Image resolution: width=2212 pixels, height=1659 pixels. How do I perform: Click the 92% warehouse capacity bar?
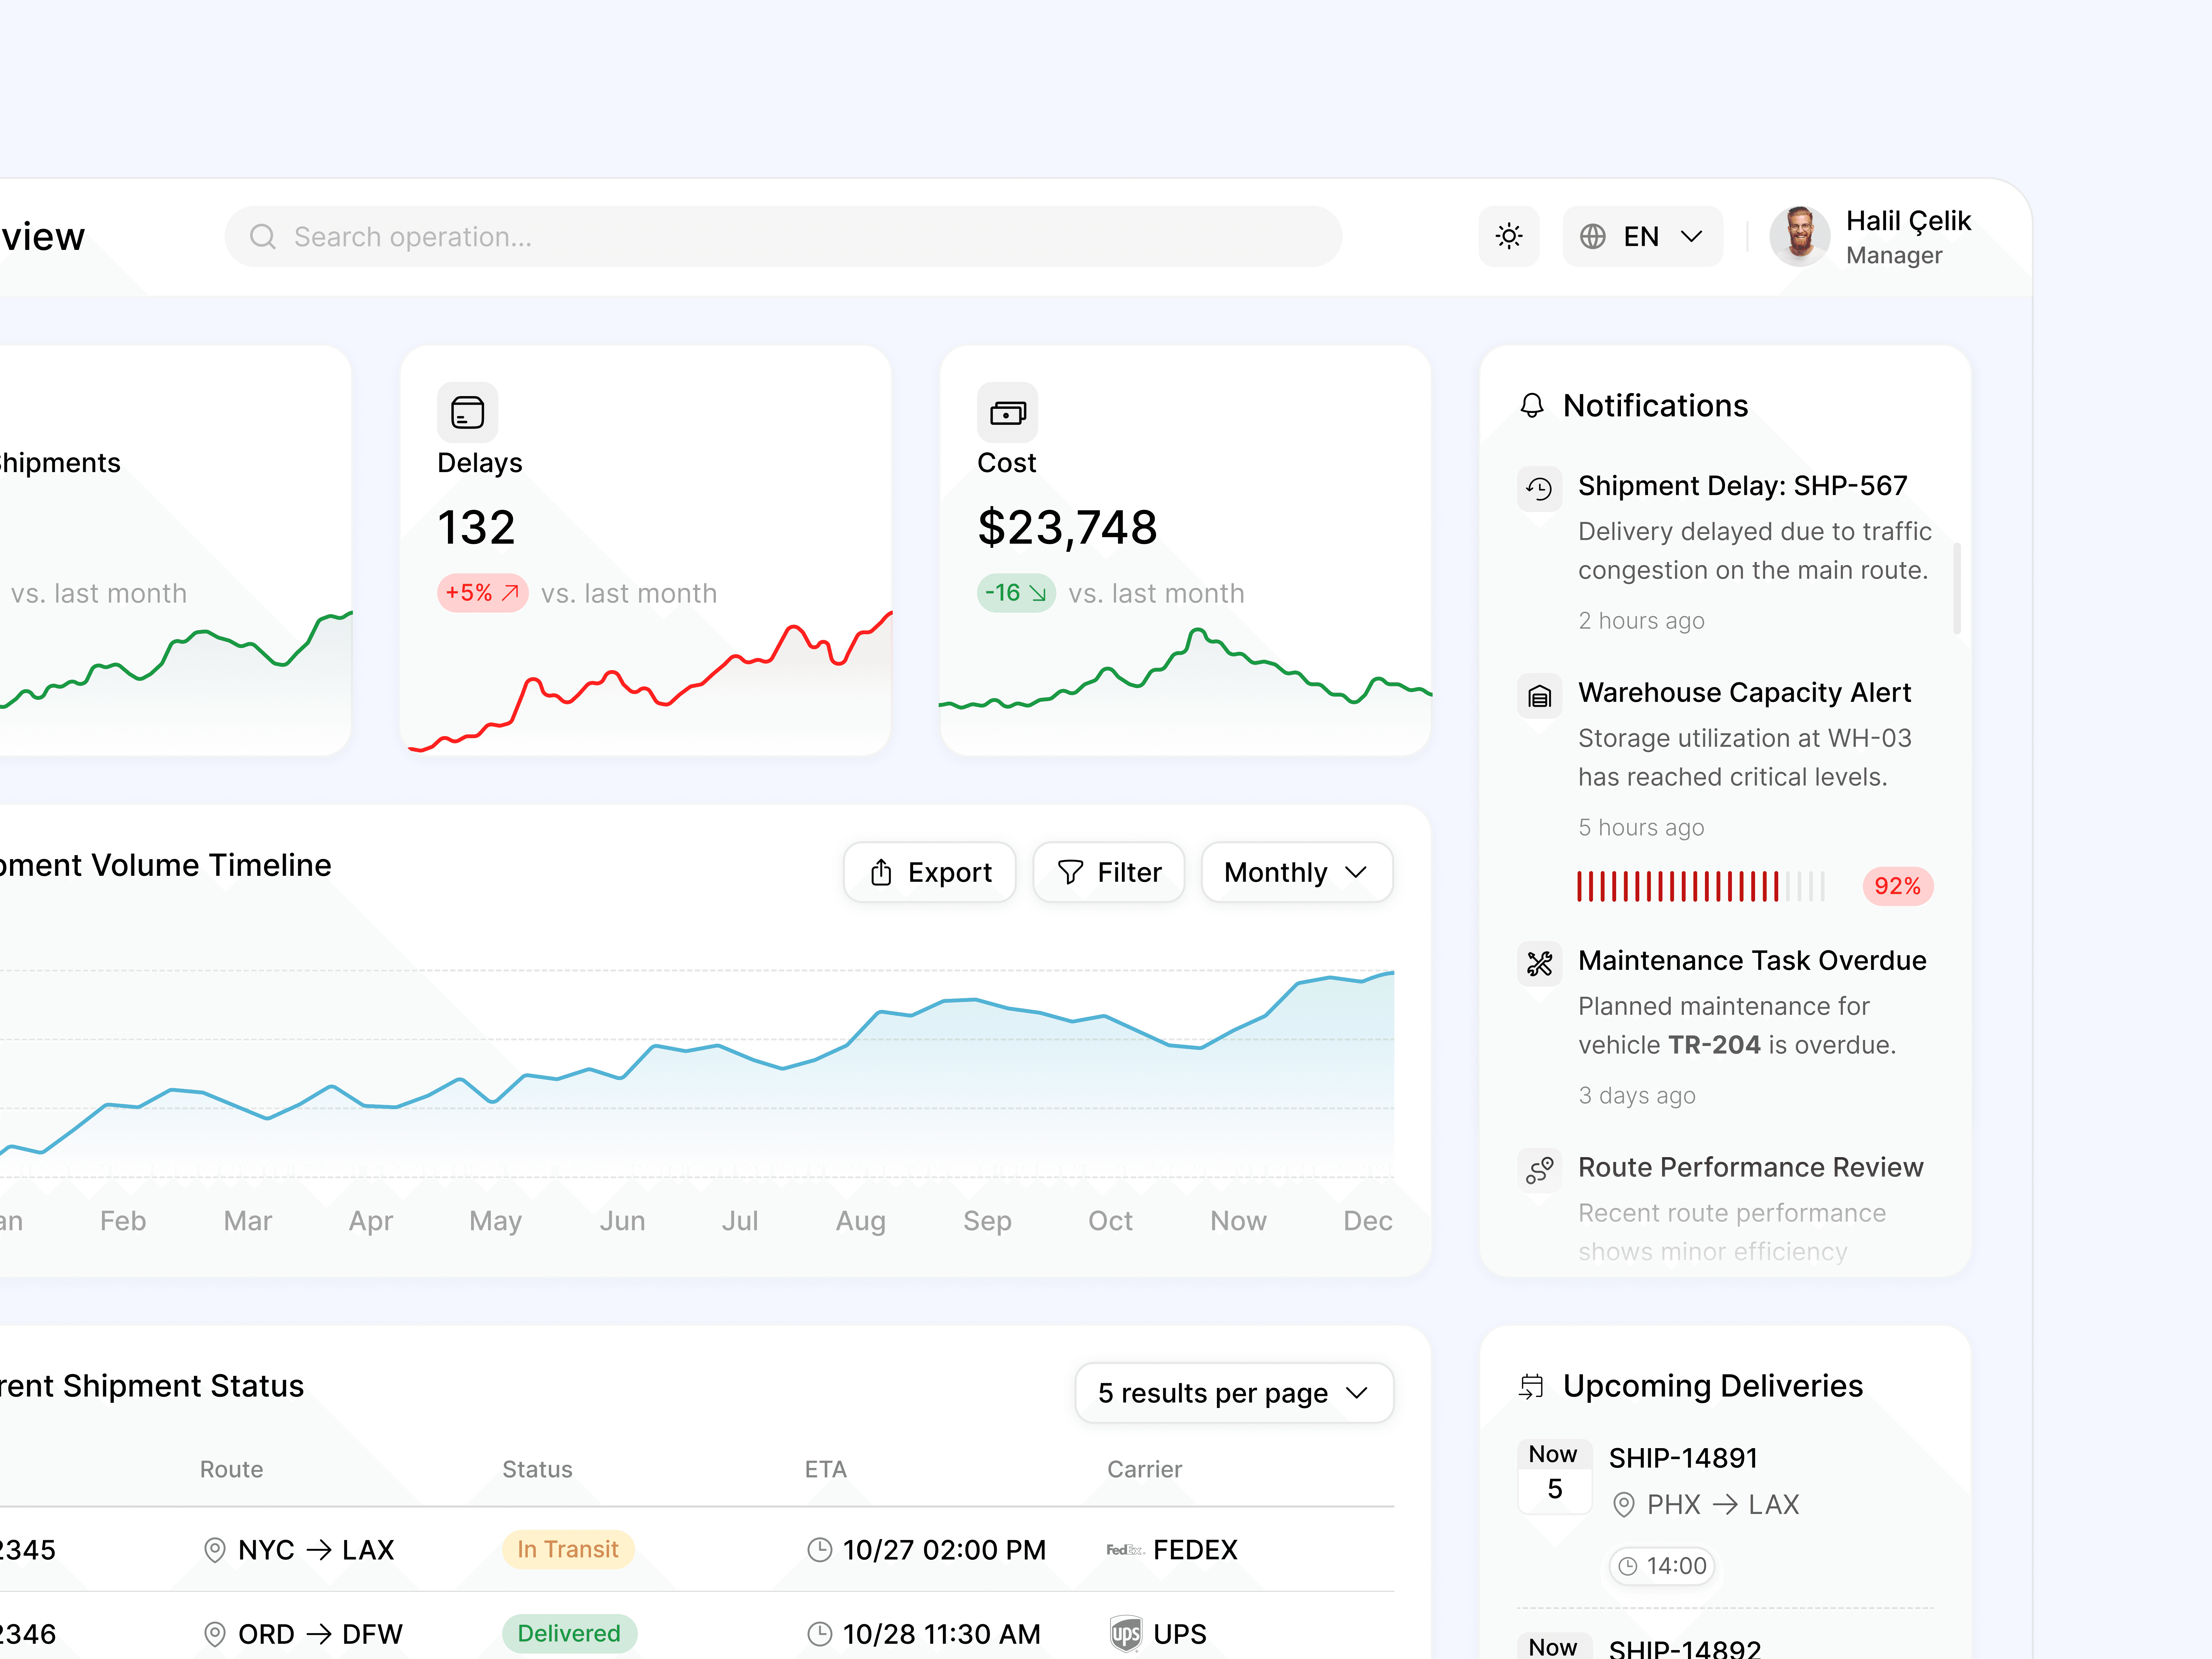1700,886
